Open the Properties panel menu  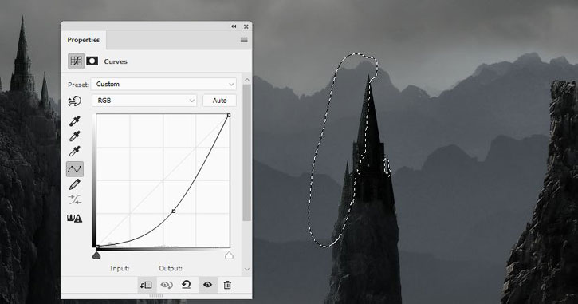tap(244, 40)
